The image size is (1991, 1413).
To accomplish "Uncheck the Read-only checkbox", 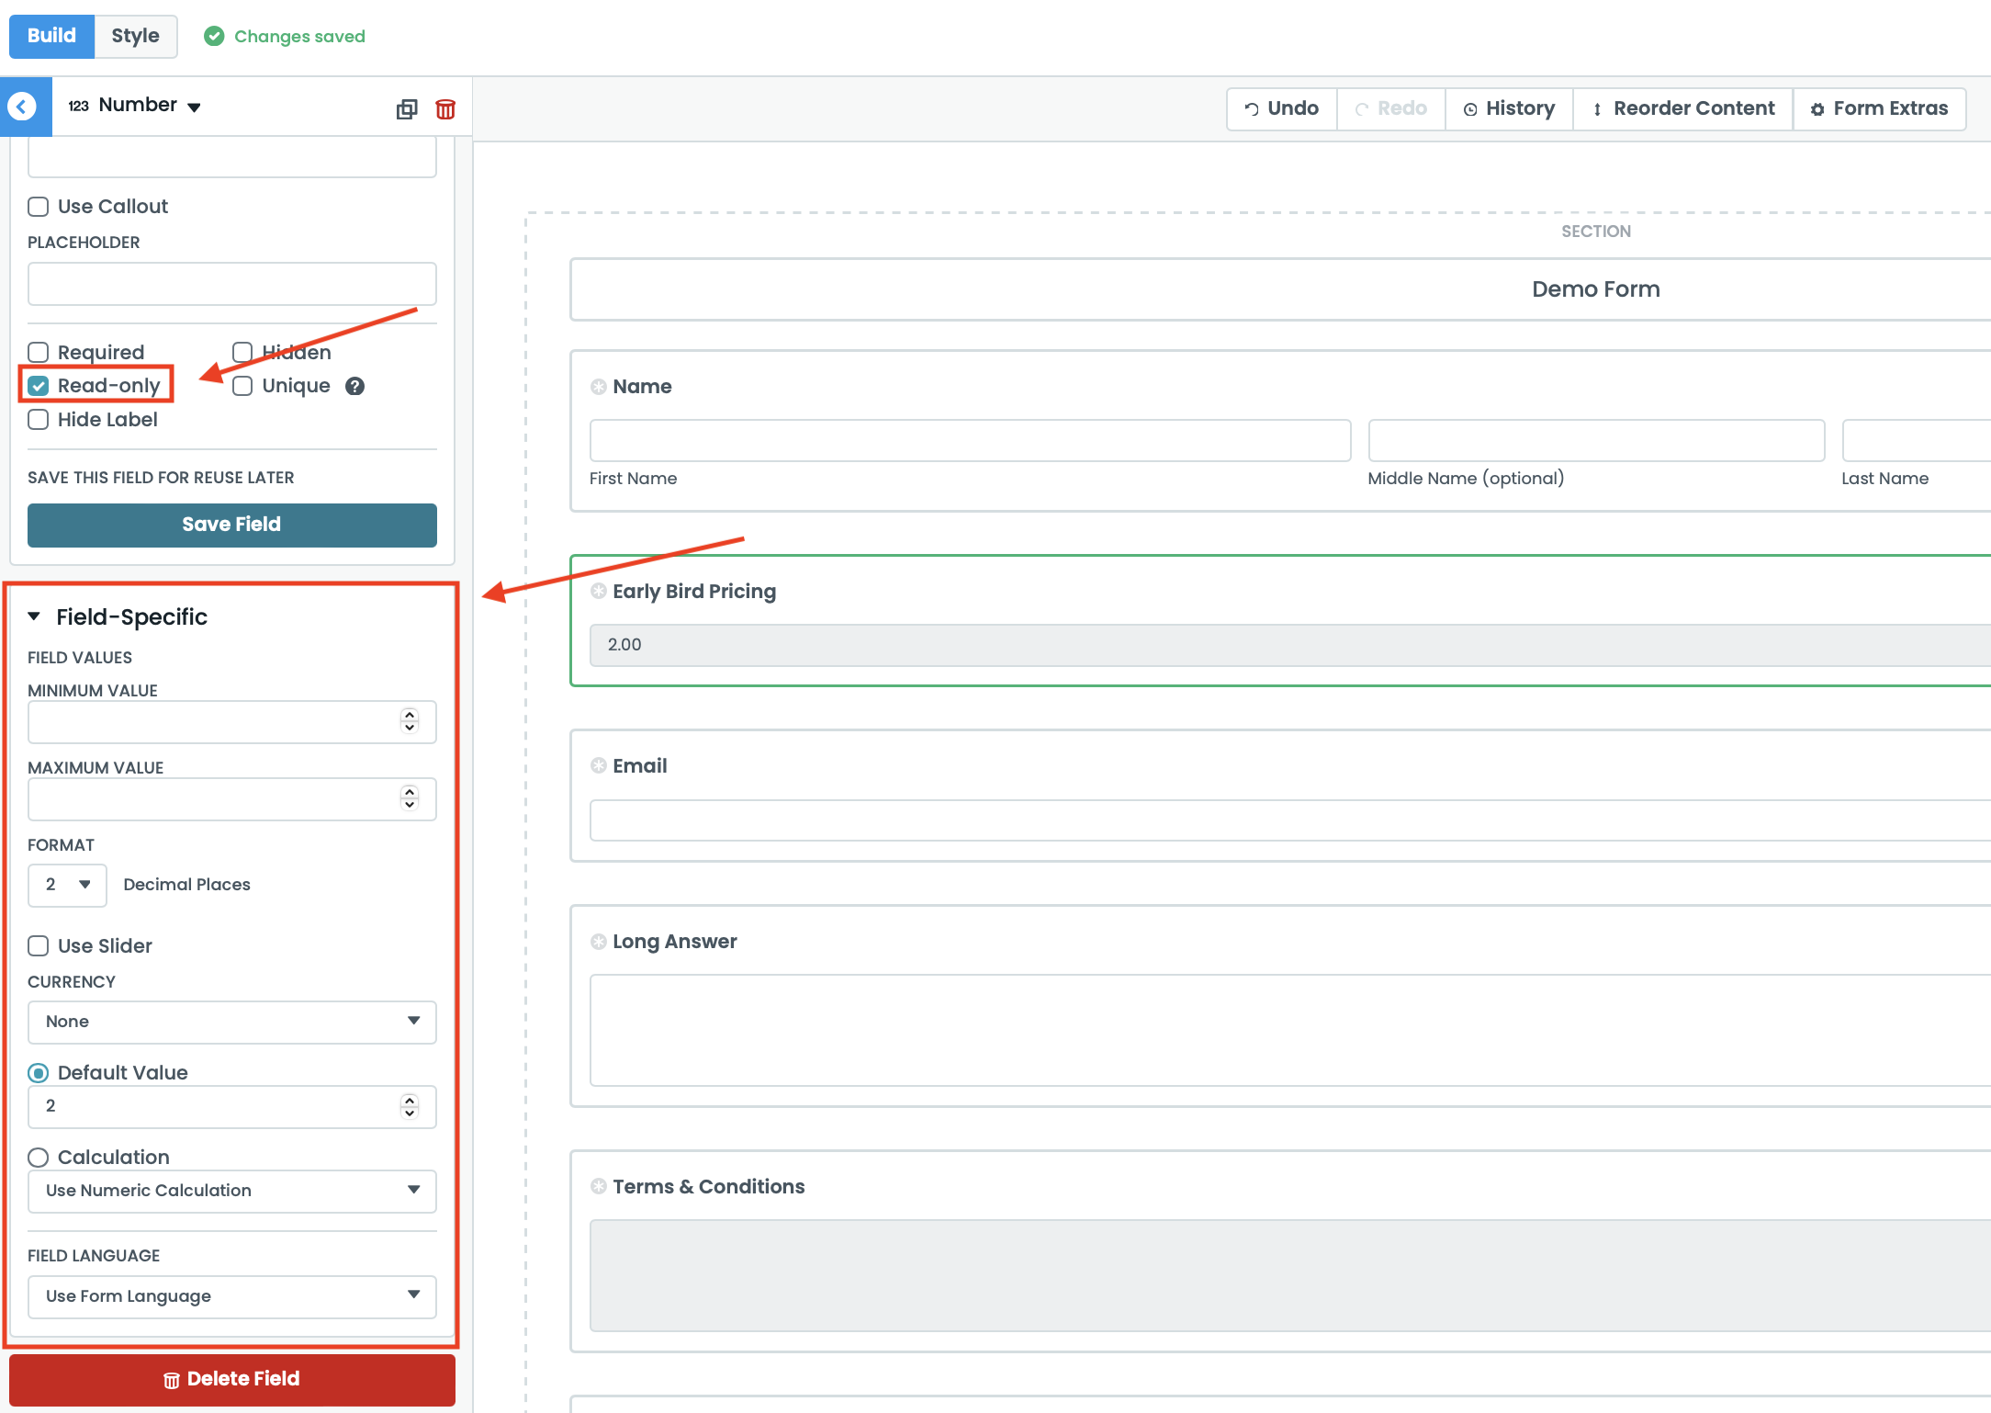I will point(39,386).
